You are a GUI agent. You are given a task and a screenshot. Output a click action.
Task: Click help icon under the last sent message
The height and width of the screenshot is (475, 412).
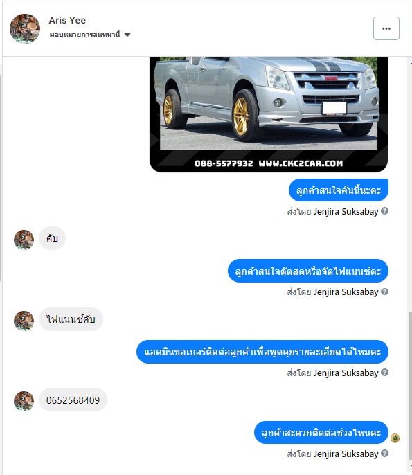[384, 453]
